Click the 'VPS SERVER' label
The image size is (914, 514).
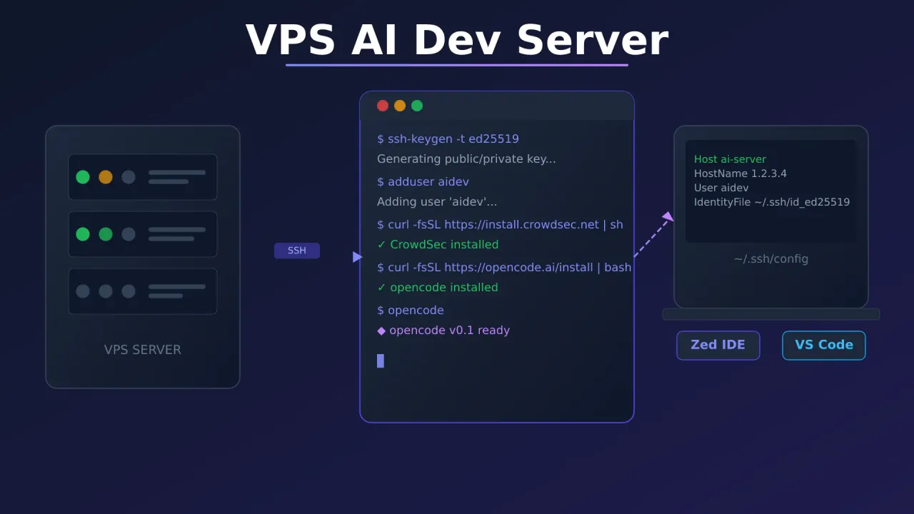coord(143,350)
